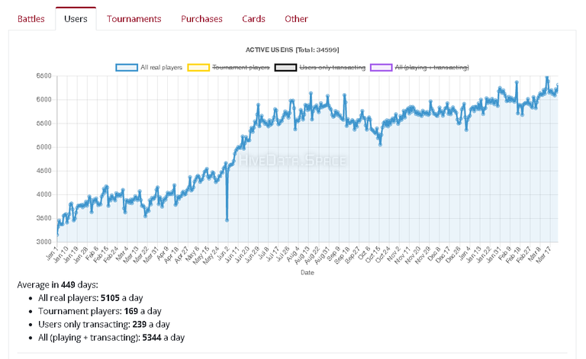Select the Users tab
Image resolution: width=586 pixels, height=359 pixels.
point(76,18)
